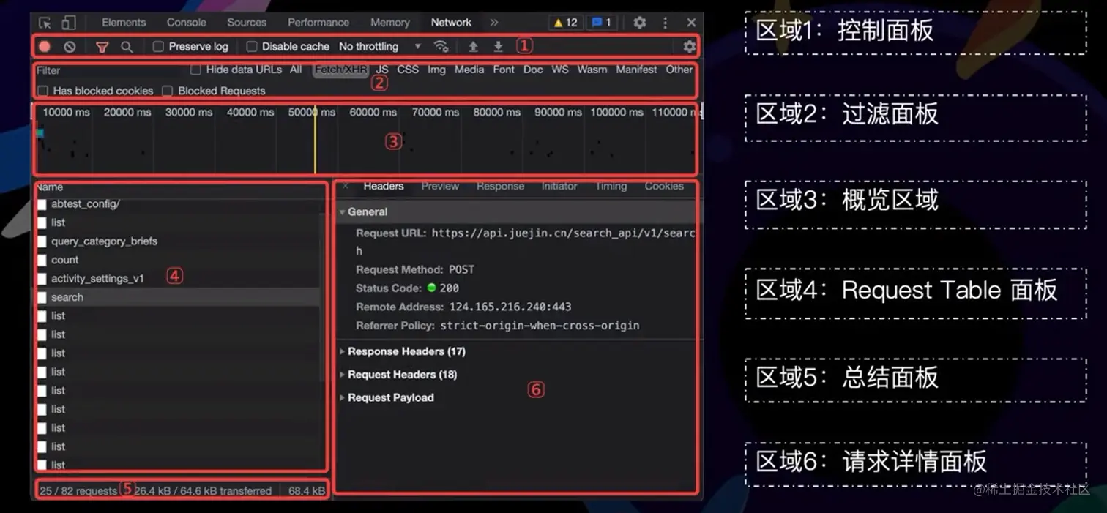
Task: Filter requests by JS
Action: [382, 70]
